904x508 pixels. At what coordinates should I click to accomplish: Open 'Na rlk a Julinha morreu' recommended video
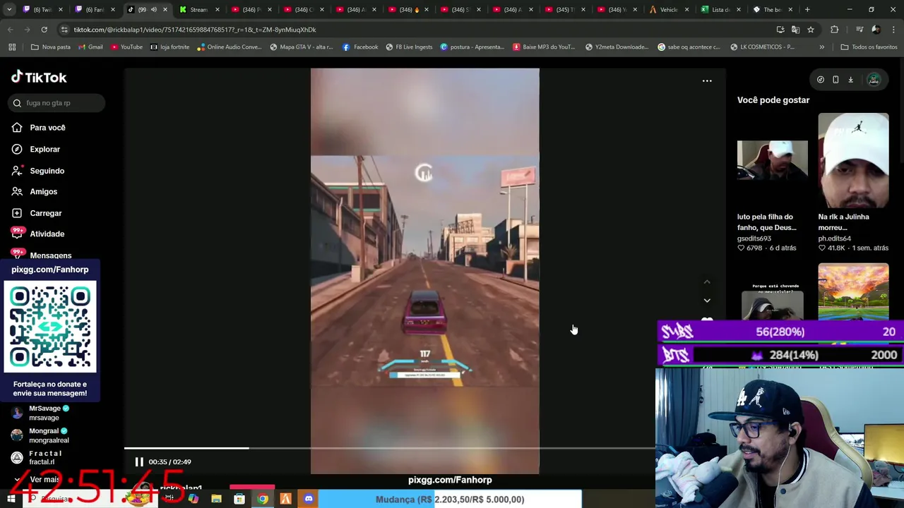(x=853, y=159)
